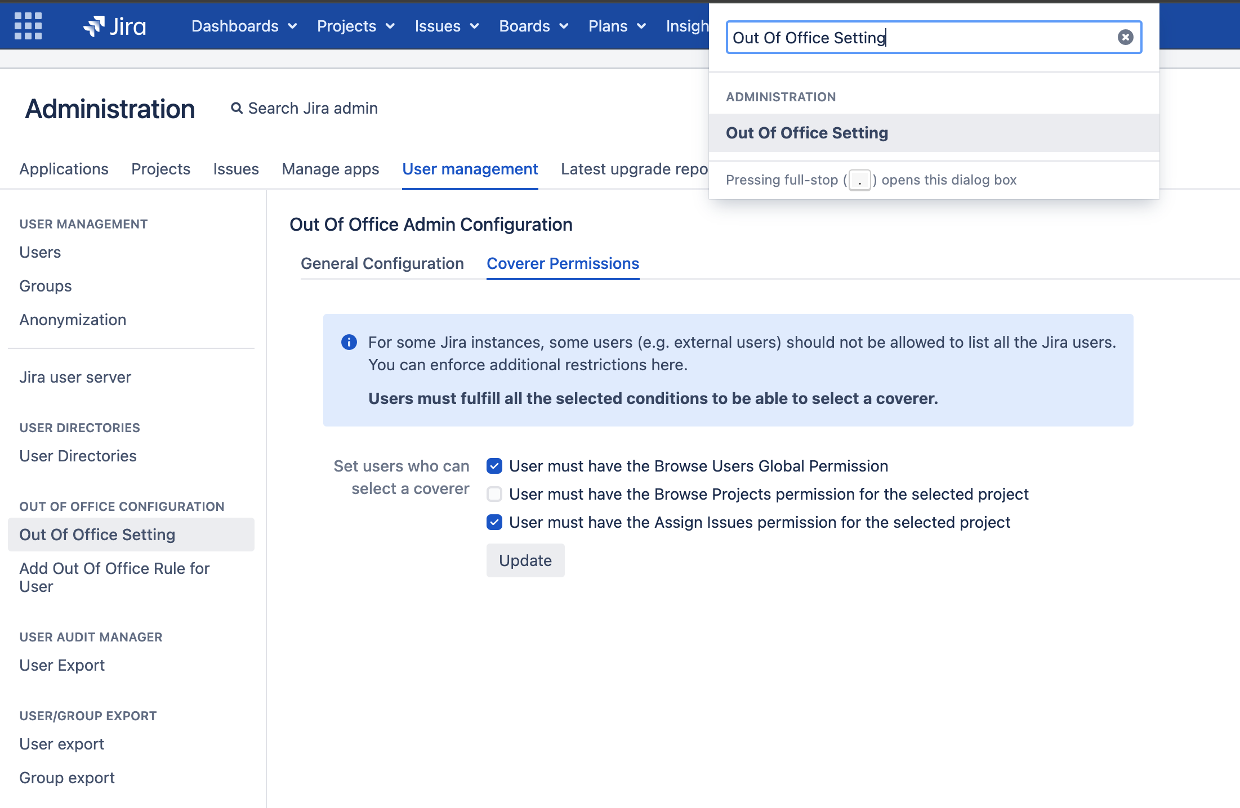Uncheck Assign Issues permission checkbox
The width and height of the screenshot is (1240, 808).
pos(494,522)
